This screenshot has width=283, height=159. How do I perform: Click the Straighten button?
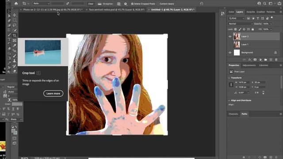pos(105,4)
